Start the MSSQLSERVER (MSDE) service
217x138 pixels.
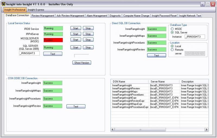pyautogui.click(x=76, y=40)
